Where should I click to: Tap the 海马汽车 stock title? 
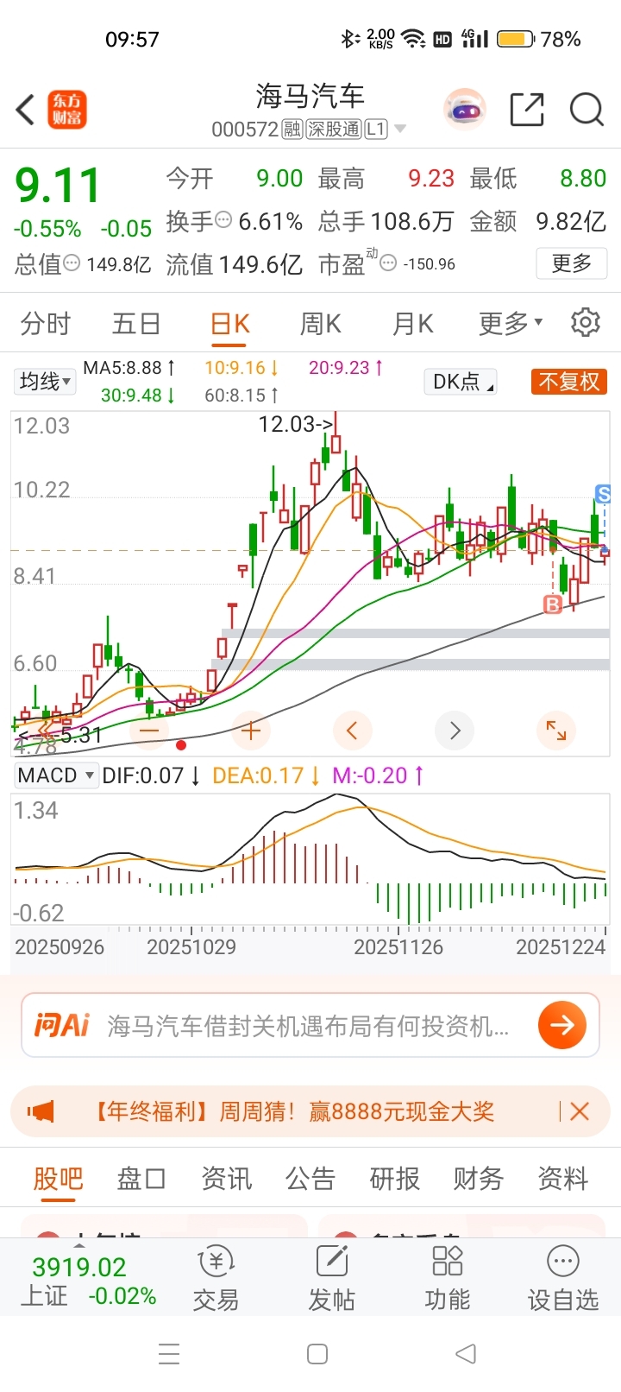pyautogui.click(x=310, y=96)
